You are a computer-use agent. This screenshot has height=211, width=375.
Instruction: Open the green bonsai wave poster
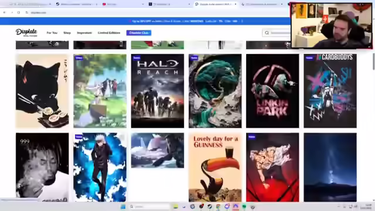click(x=215, y=91)
